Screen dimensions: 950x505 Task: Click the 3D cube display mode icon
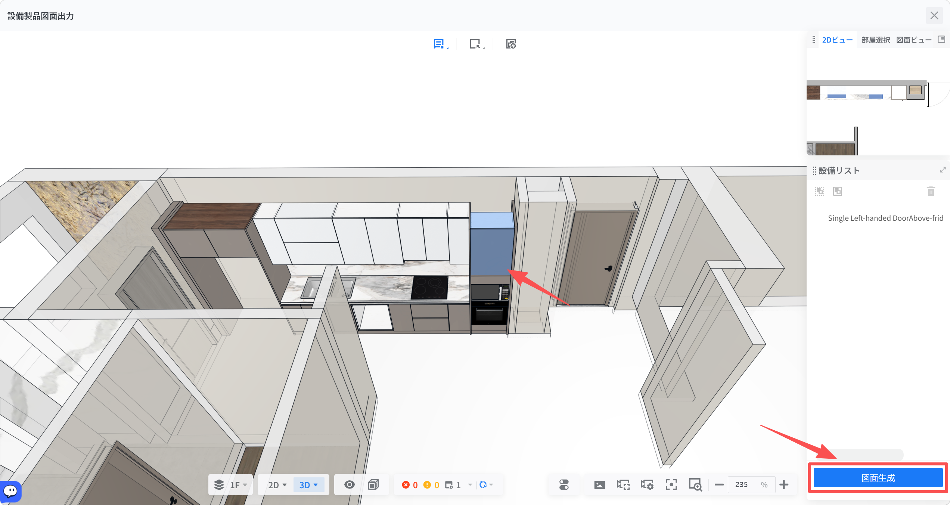[373, 485]
